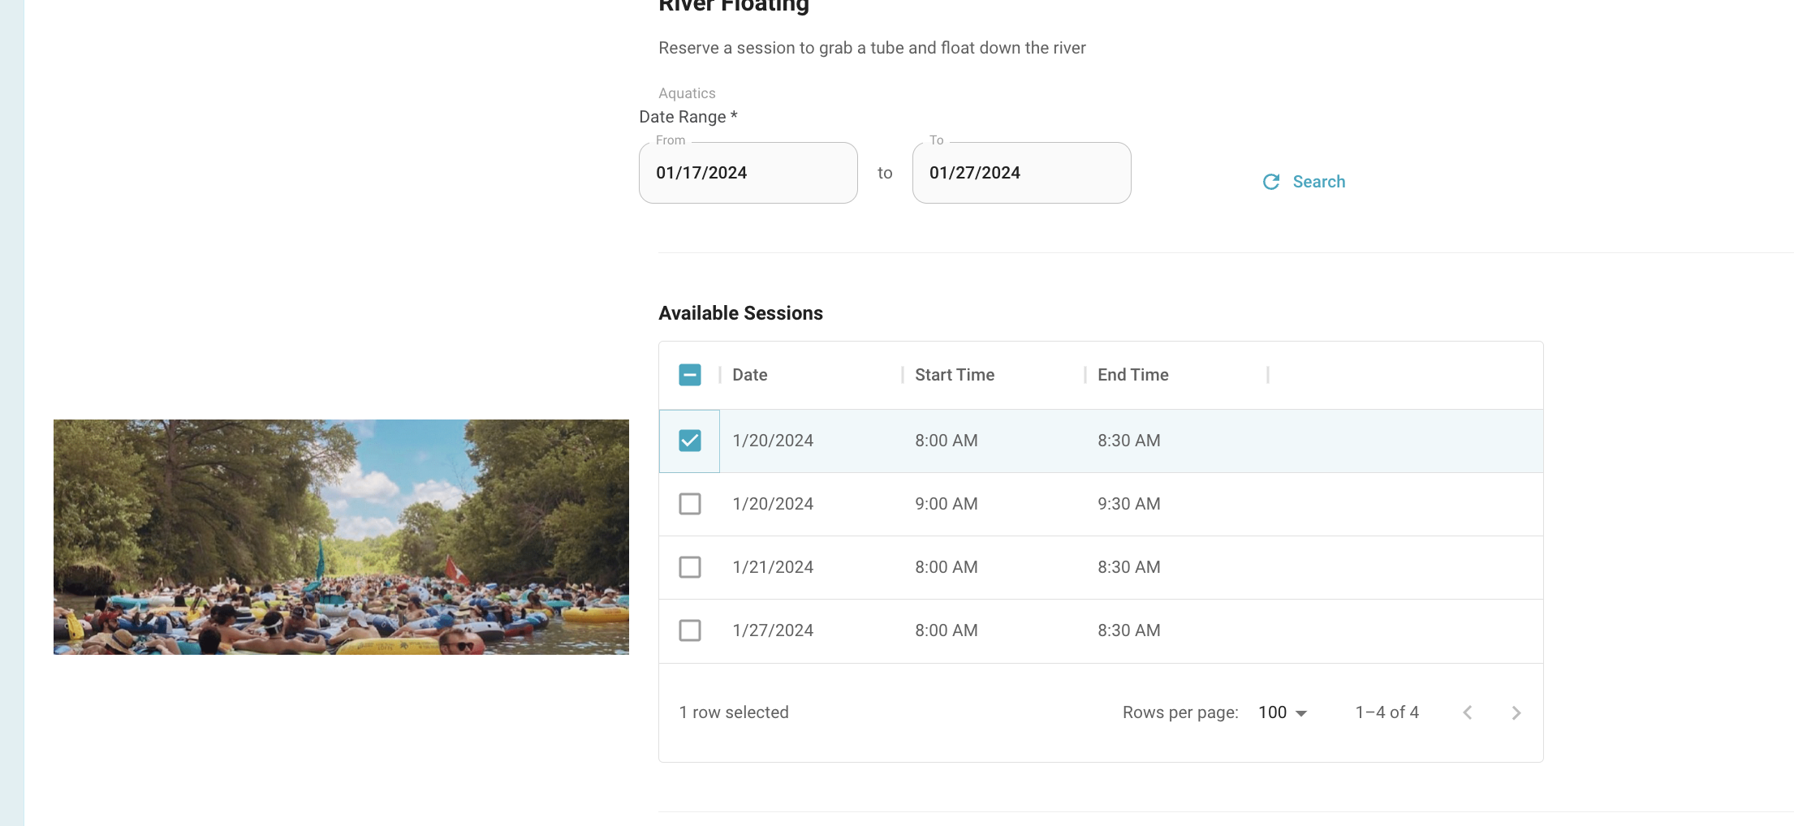Click the Search refresh icon
This screenshot has width=1794, height=826.
point(1270,182)
